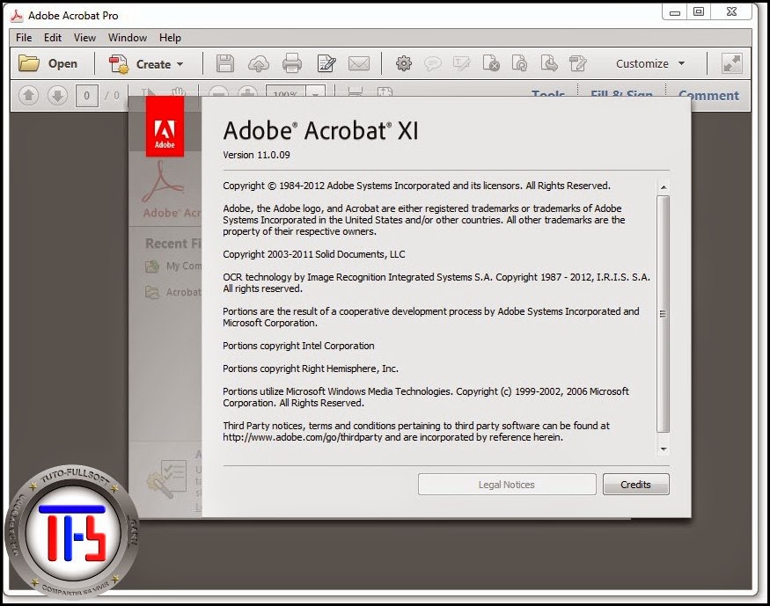
Task: Click the thirdparty URL text line
Action: pos(392,437)
